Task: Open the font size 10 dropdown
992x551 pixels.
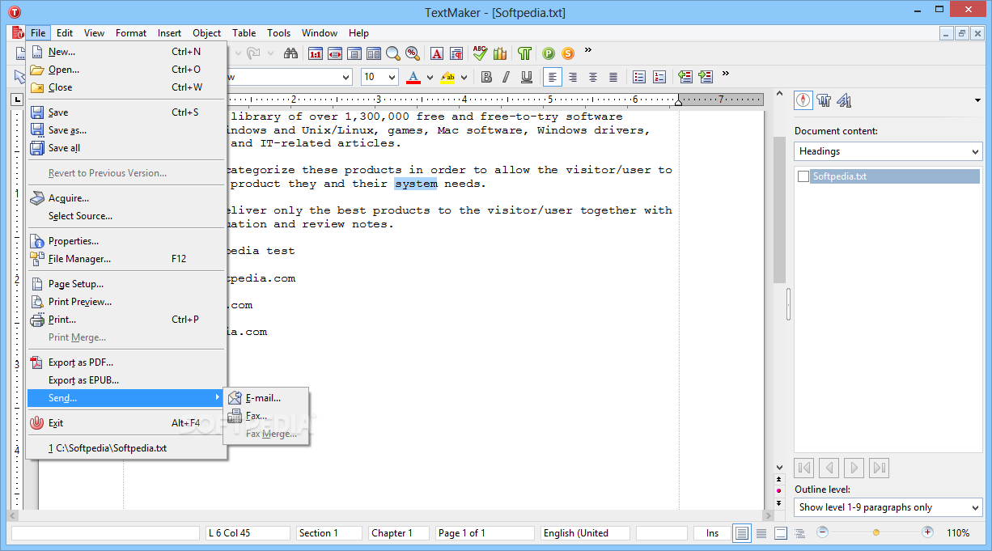Action: (x=392, y=77)
